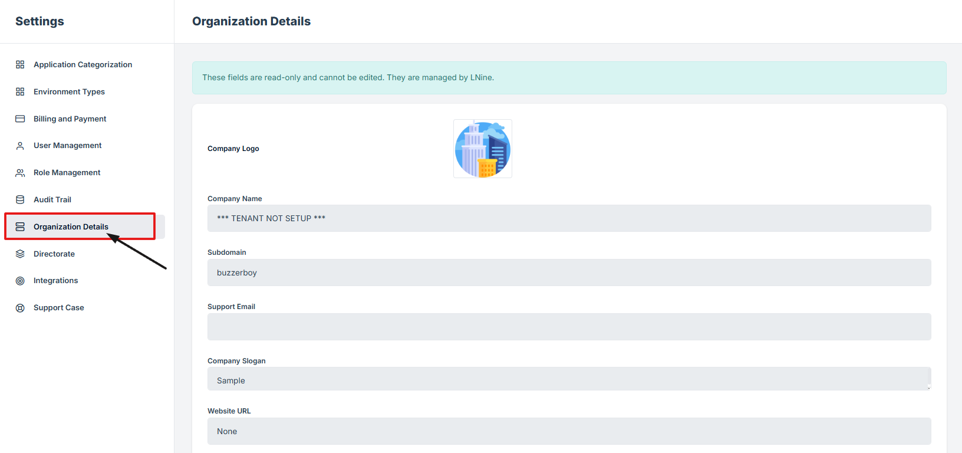Image resolution: width=962 pixels, height=453 pixels.
Task: Click the Environment Types grid icon
Action: click(x=20, y=91)
